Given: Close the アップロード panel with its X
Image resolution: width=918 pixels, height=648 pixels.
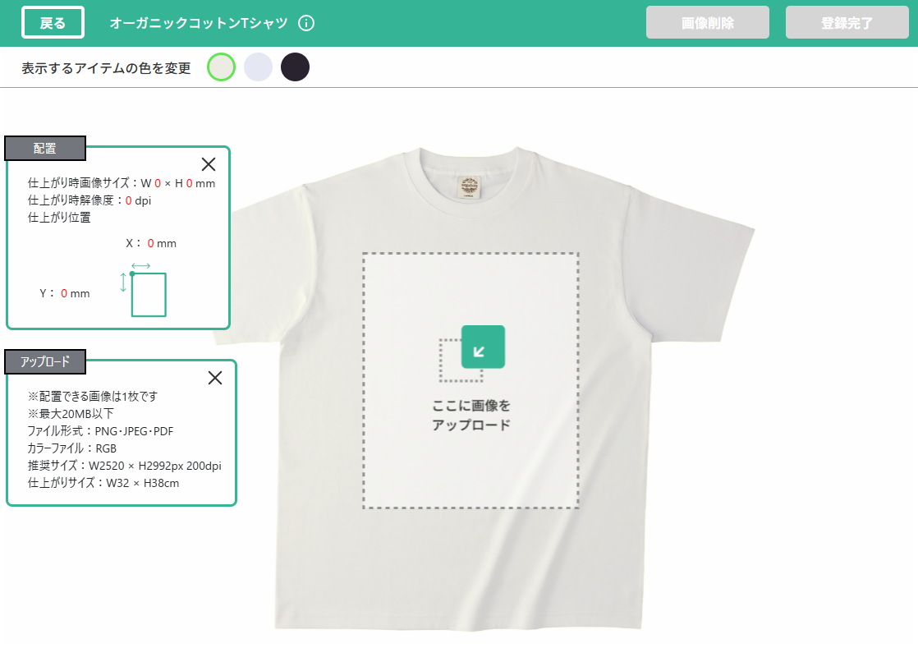Looking at the screenshot, I should (215, 378).
